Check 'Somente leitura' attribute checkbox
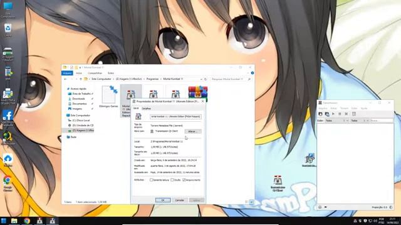 click(x=151, y=180)
